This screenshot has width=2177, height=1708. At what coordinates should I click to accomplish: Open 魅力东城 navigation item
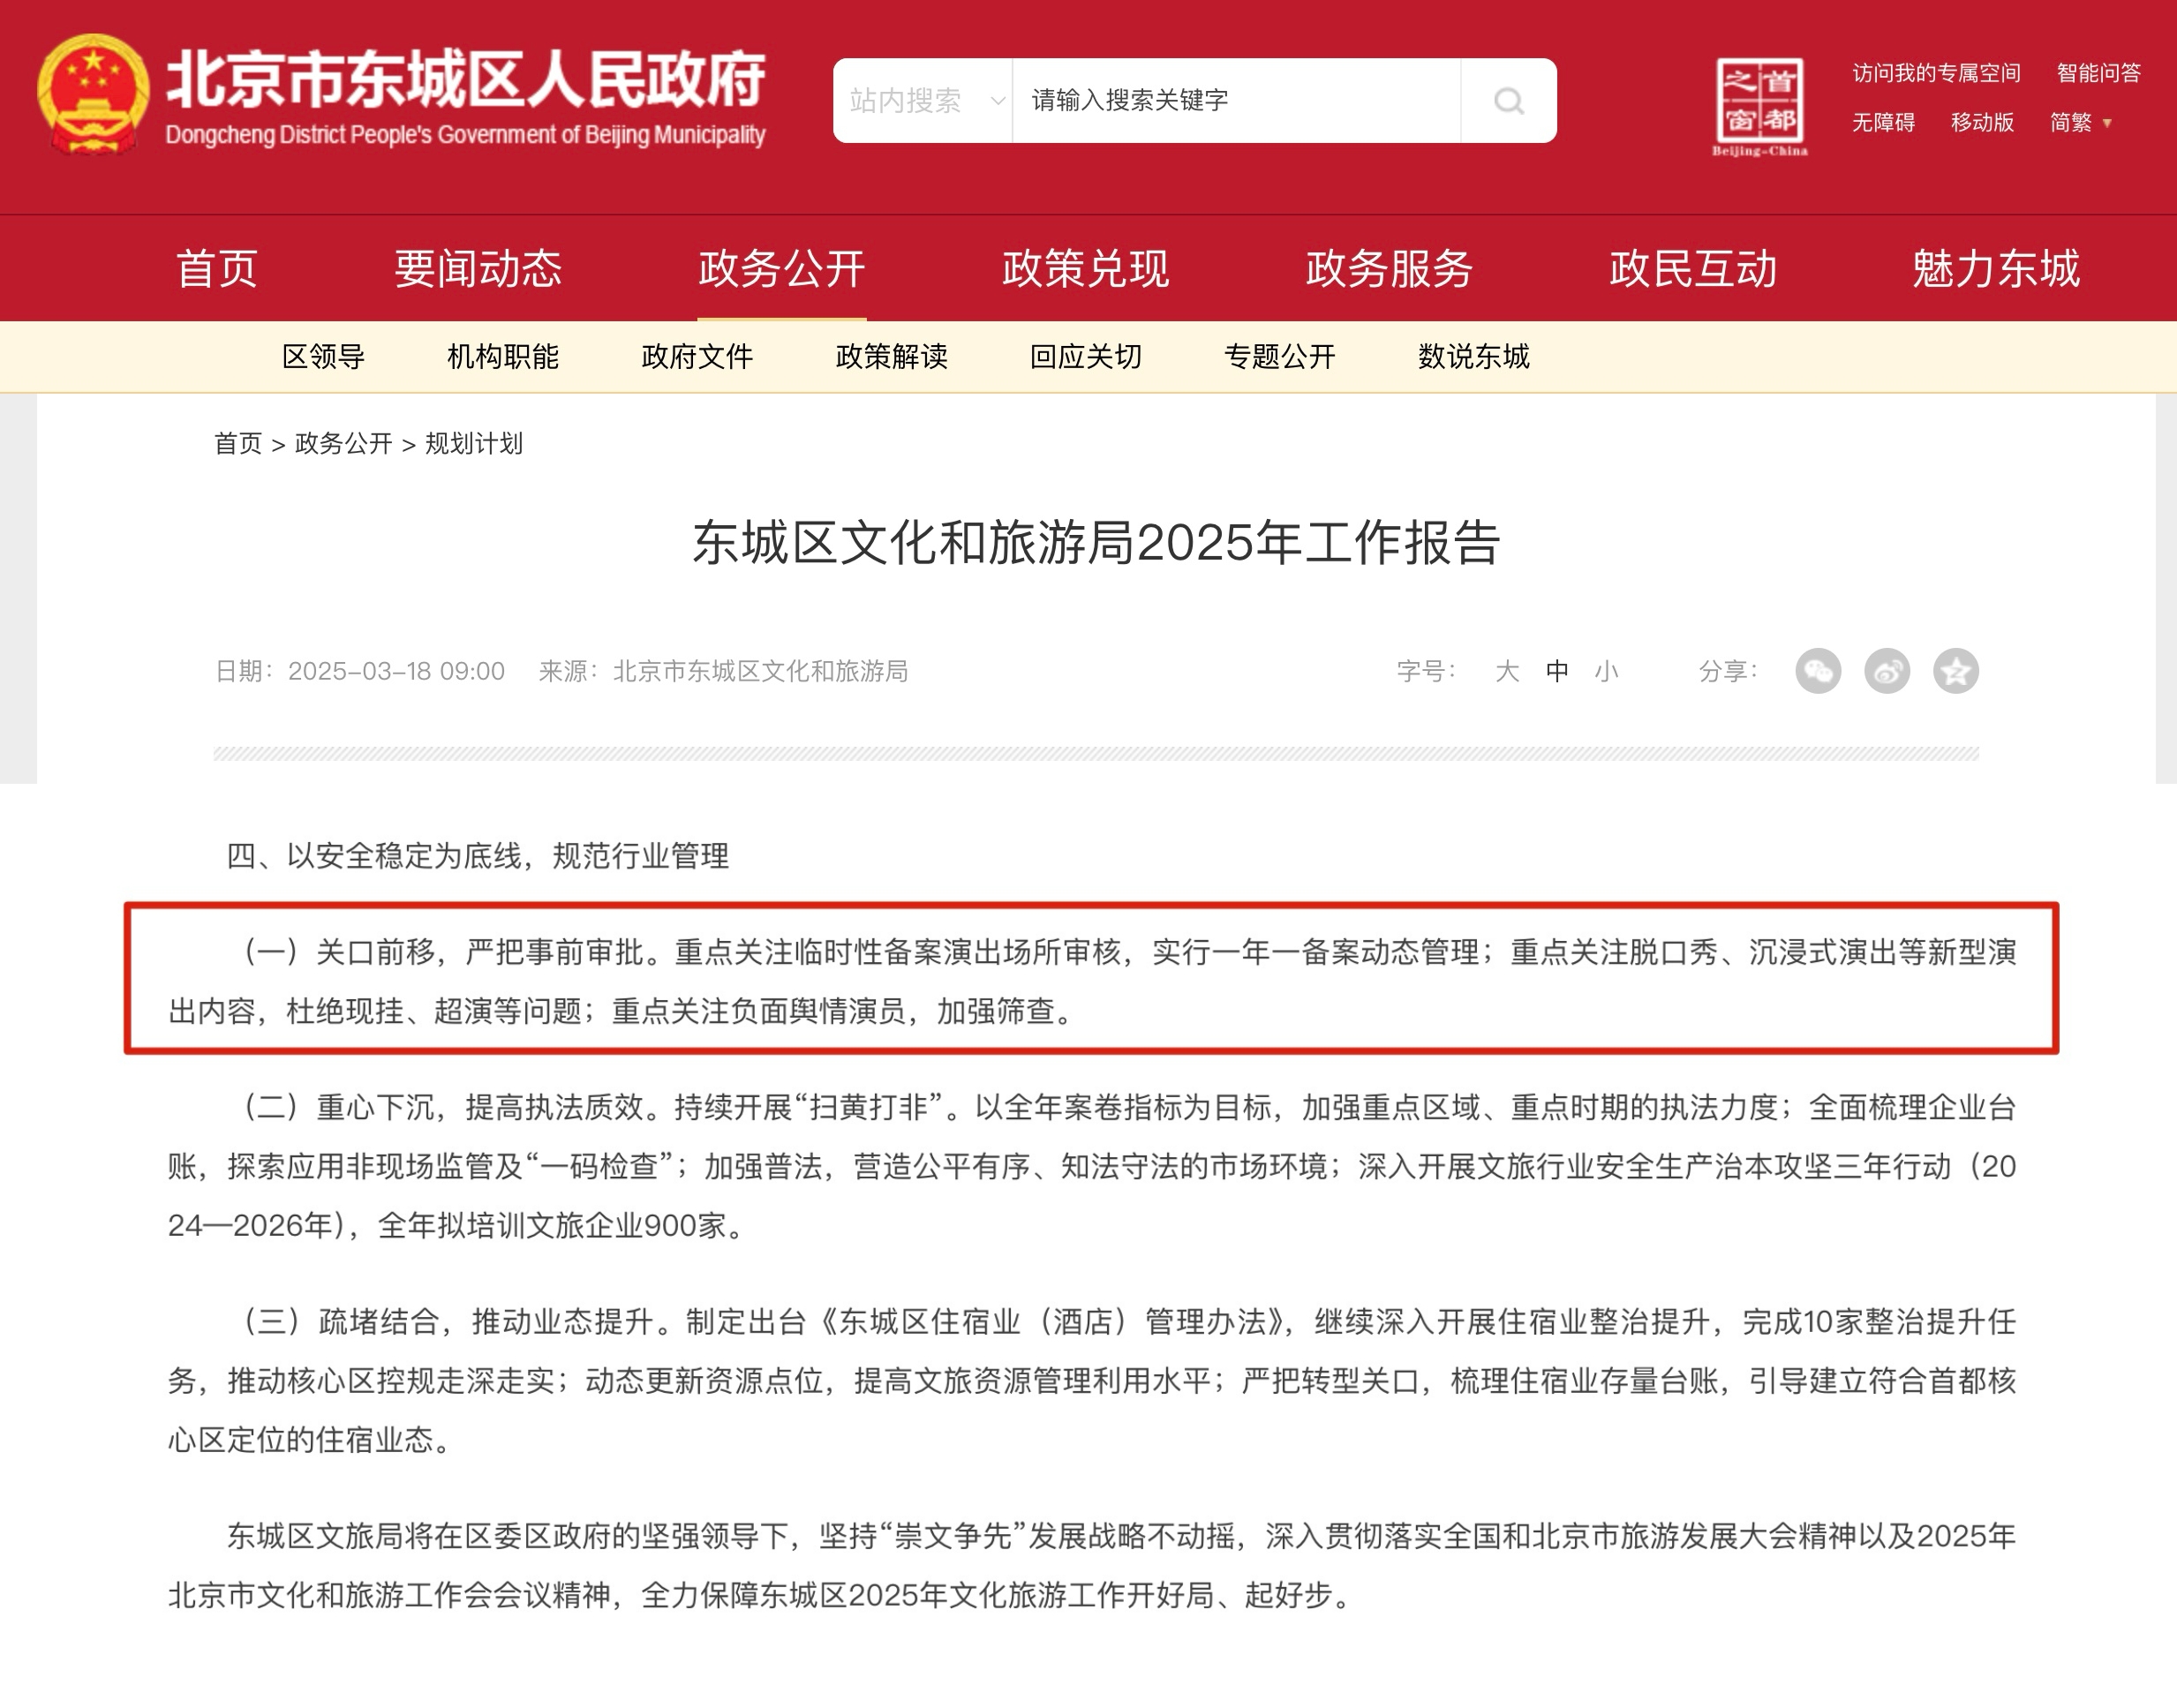(x=1995, y=269)
